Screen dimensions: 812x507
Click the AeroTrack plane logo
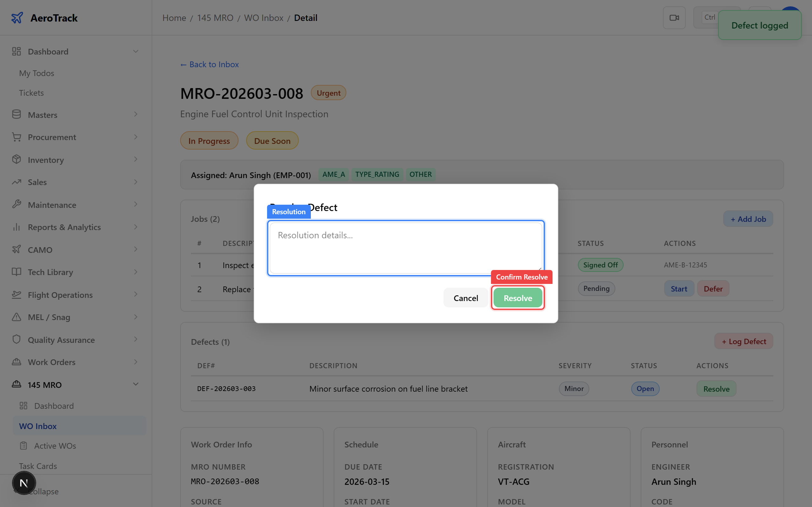pyautogui.click(x=17, y=17)
